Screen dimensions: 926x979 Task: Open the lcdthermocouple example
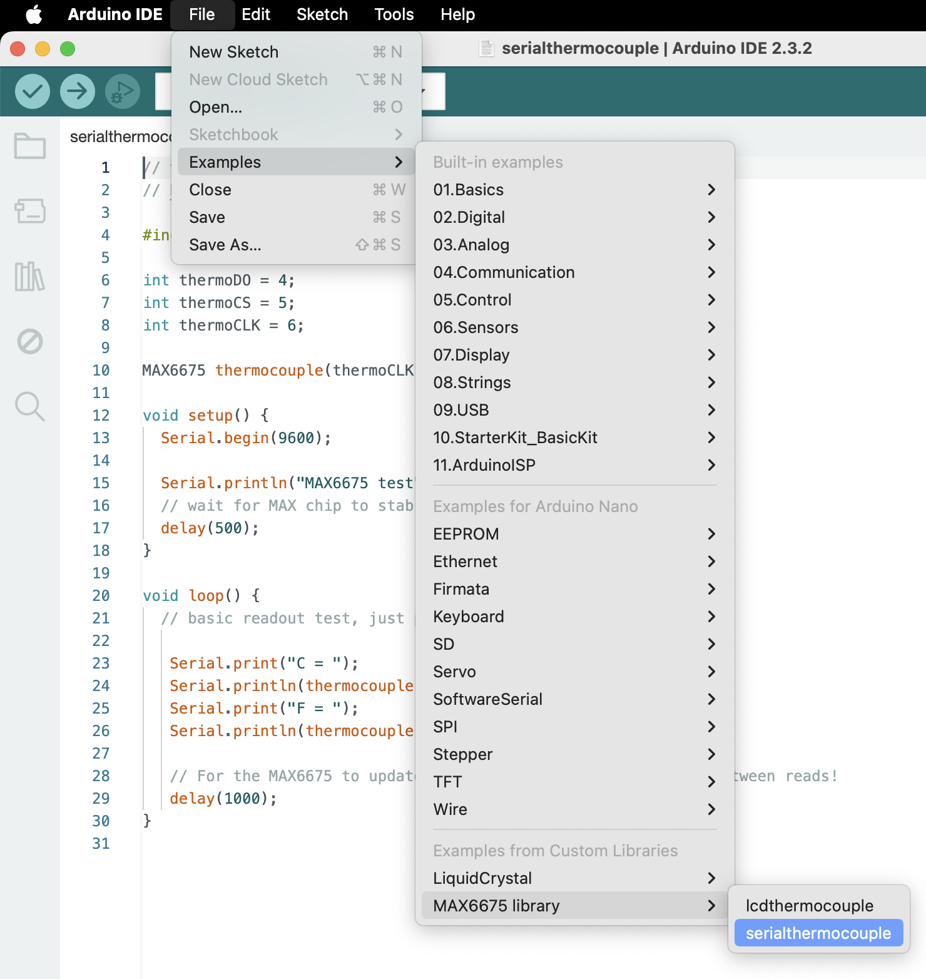(x=818, y=906)
